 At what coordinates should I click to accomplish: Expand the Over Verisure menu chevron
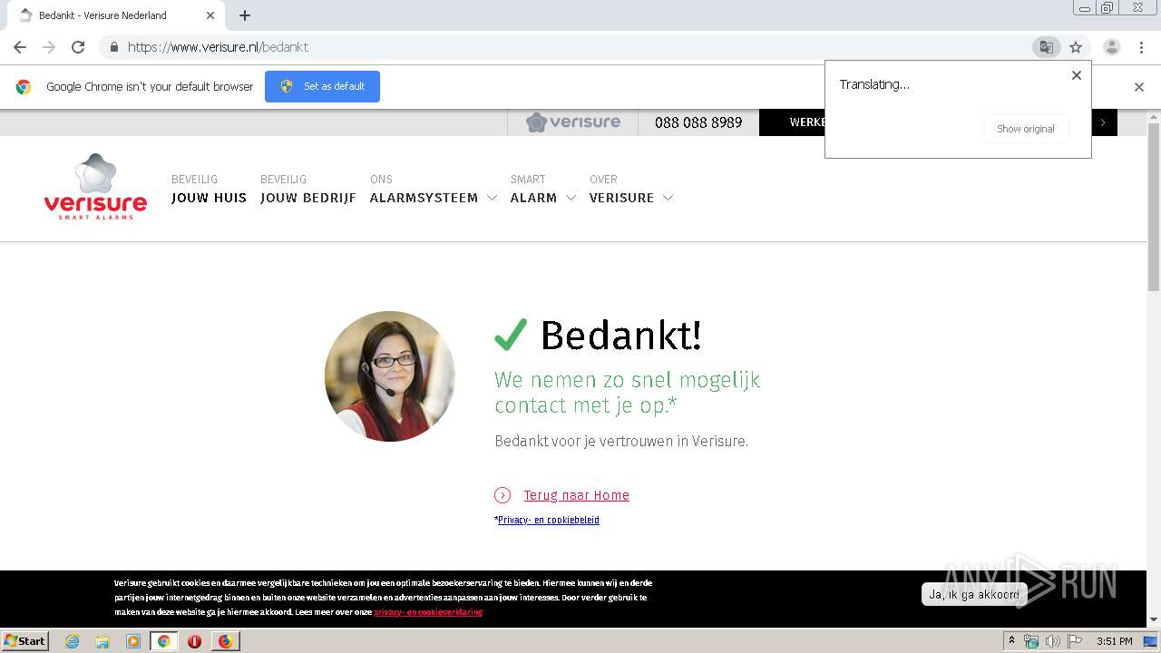(x=668, y=198)
